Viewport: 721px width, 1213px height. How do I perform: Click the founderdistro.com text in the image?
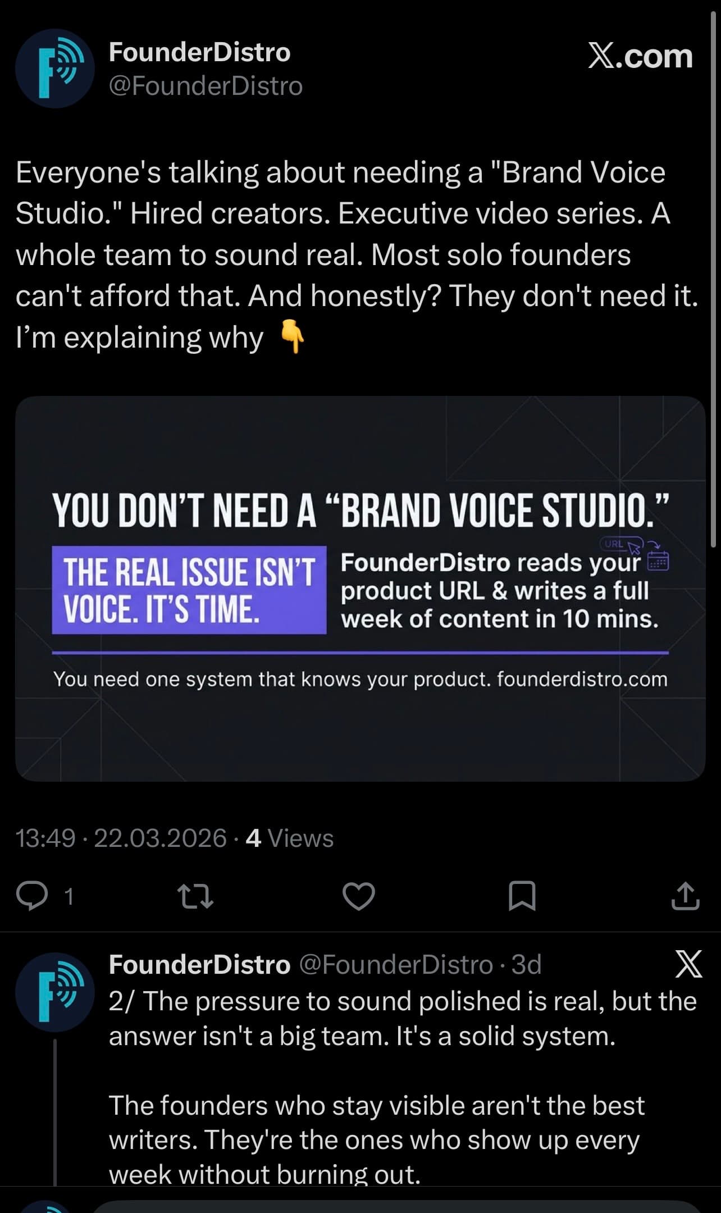tap(582, 680)
